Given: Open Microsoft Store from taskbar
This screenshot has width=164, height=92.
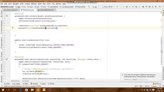Looking at the screenshot, I should pos(26,90).
